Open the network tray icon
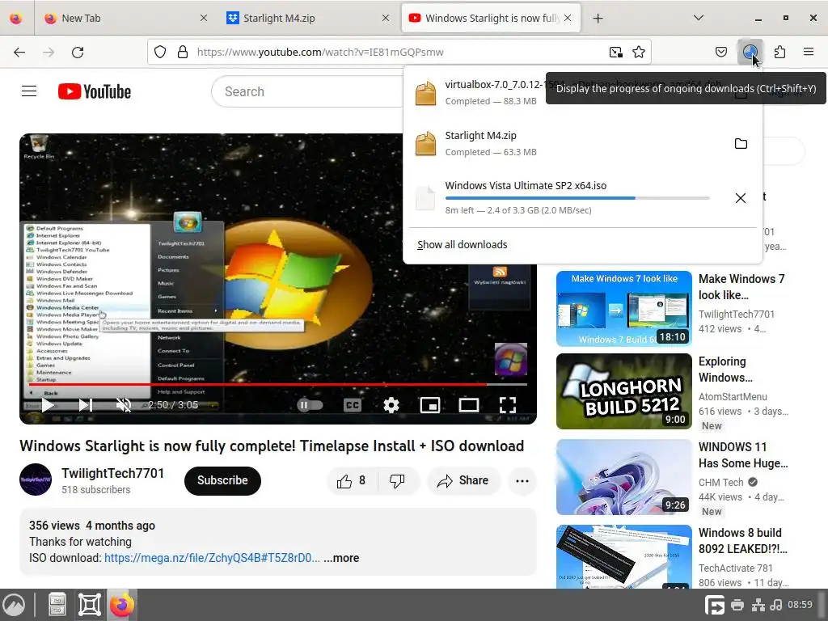Image resolution: width=828 pixels, height=621 pixels. [x=758, y=605]
